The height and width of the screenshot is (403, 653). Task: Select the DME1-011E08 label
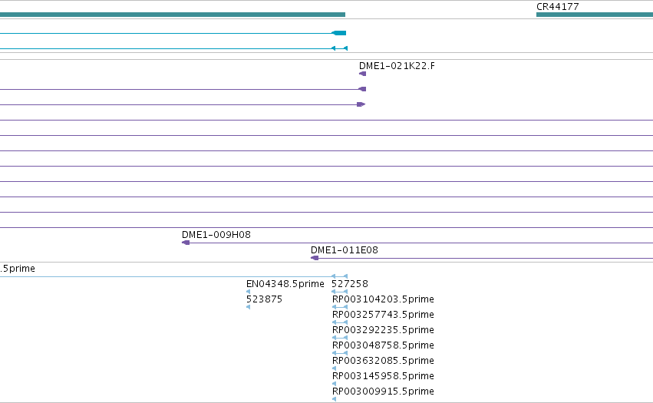coord(345,250)
